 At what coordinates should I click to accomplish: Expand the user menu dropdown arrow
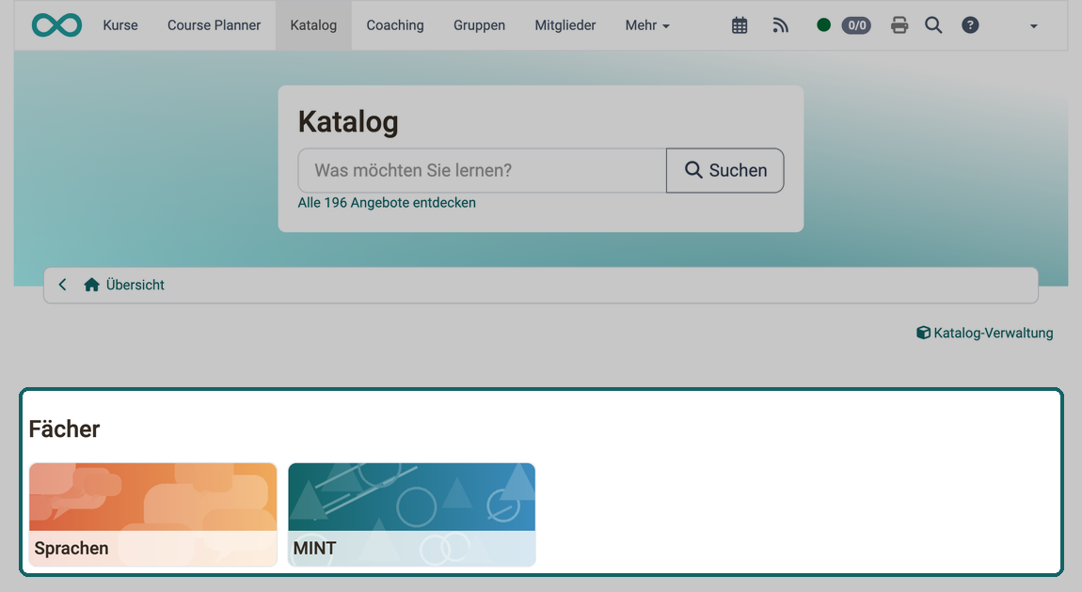[1033, 26]
